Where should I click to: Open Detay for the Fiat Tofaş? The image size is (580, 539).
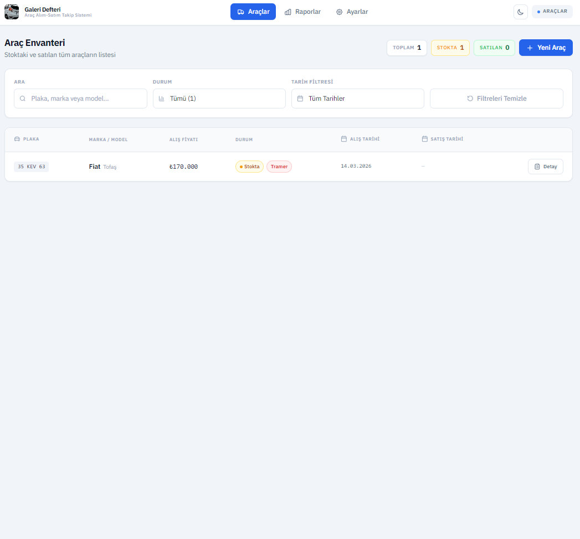point(545,167)
